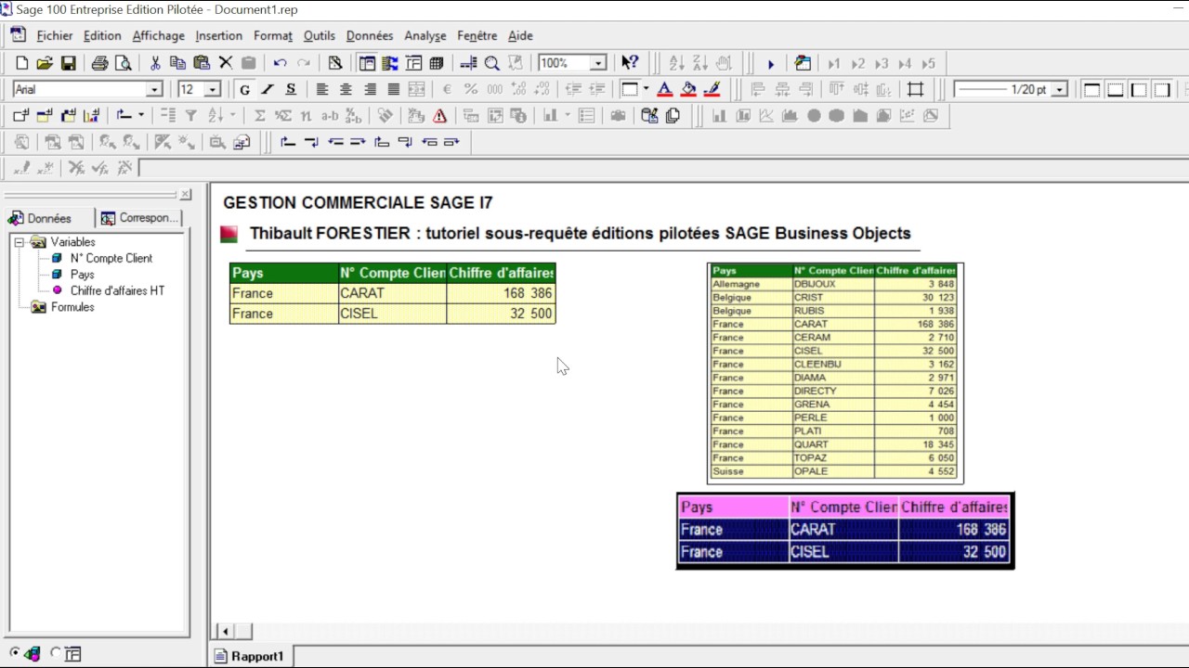Apply percent number format
Viewport: 1189px width, 668px height.
pos(471,89)
